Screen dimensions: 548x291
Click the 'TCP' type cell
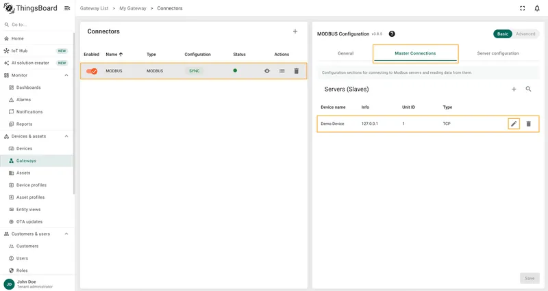point(447,124)
